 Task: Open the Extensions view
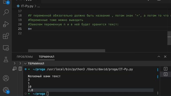click(x=6, y=36)
